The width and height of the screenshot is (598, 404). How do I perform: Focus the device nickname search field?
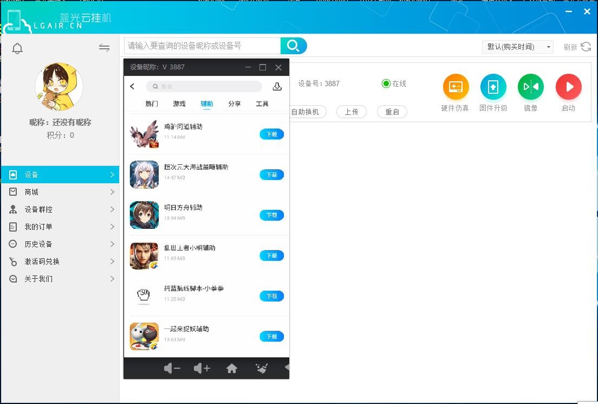pyautogui.click(x=202, y=46)
